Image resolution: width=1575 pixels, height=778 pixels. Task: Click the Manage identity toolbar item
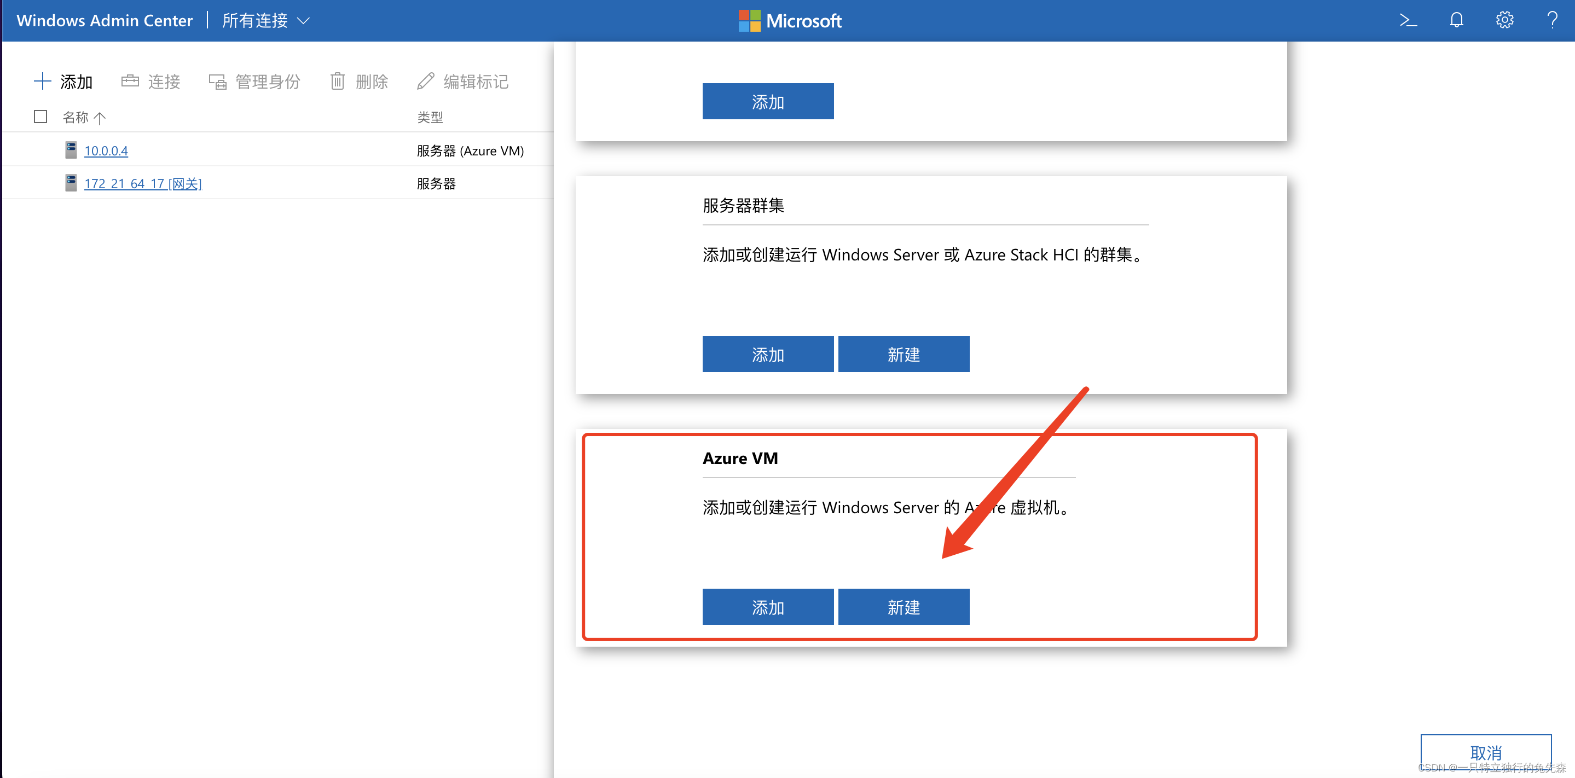(254, 82)
